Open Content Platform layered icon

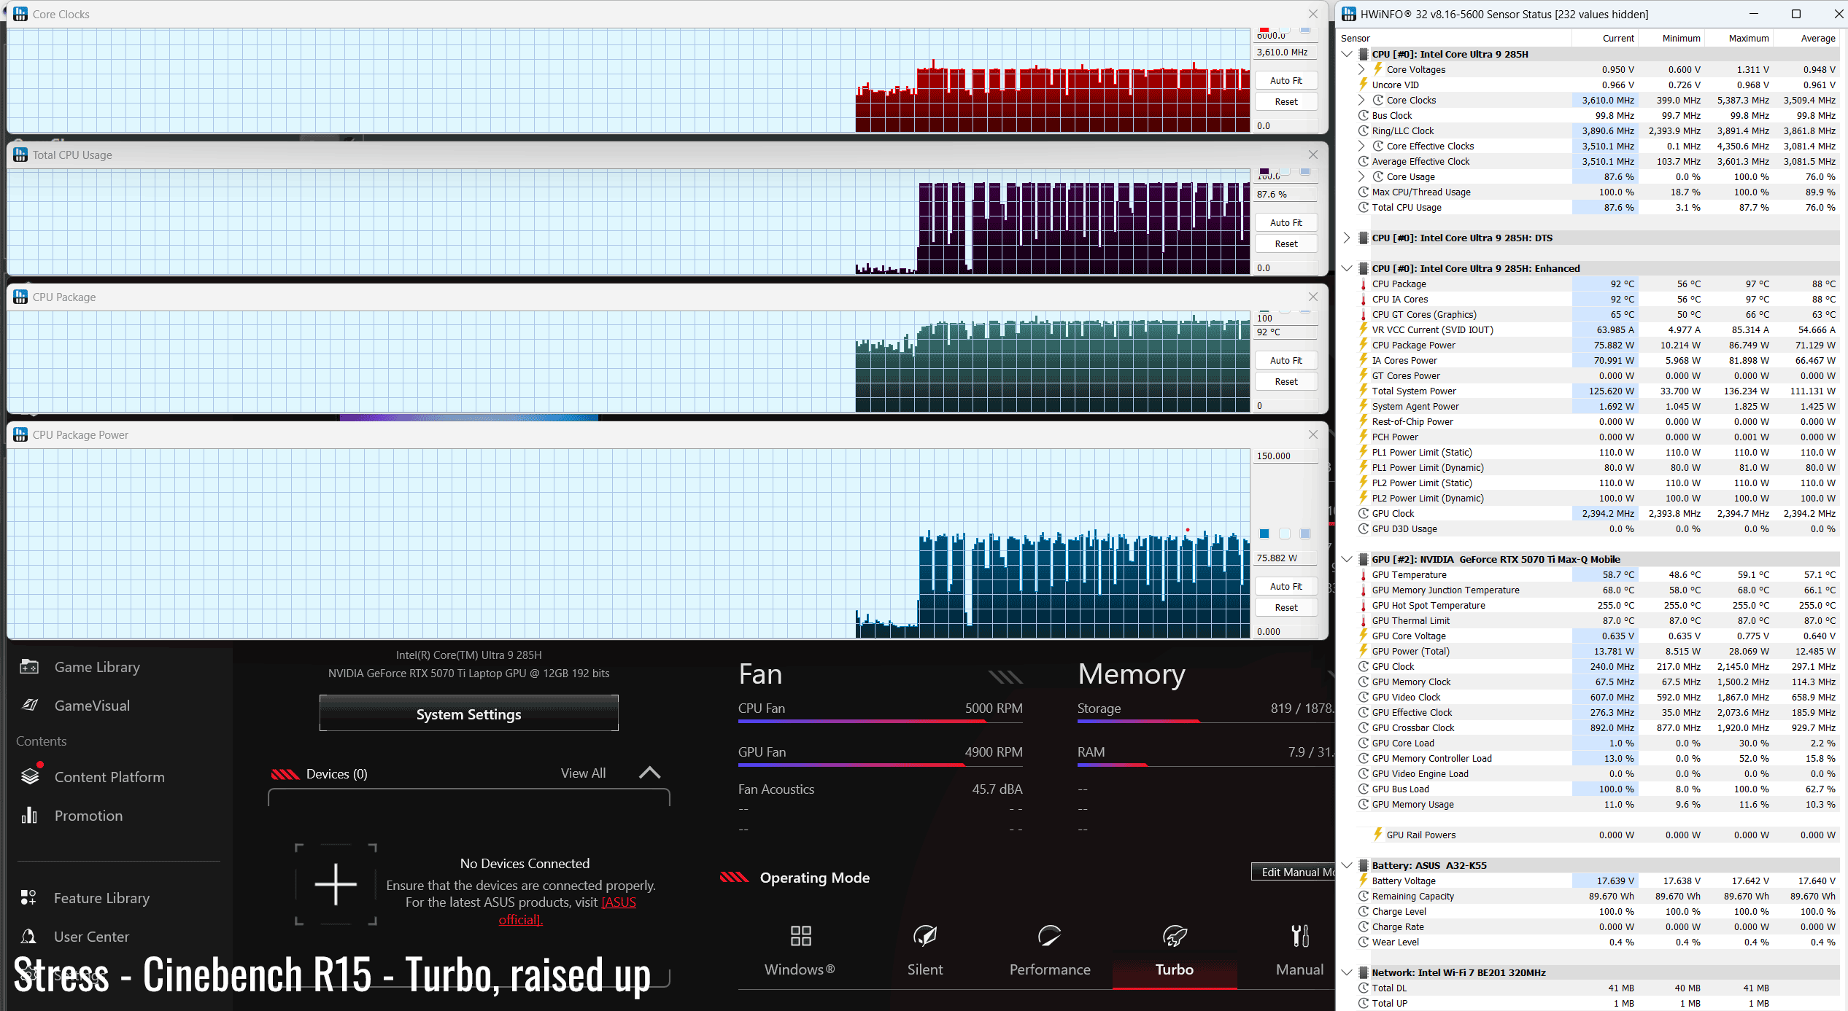click(30, 776)
